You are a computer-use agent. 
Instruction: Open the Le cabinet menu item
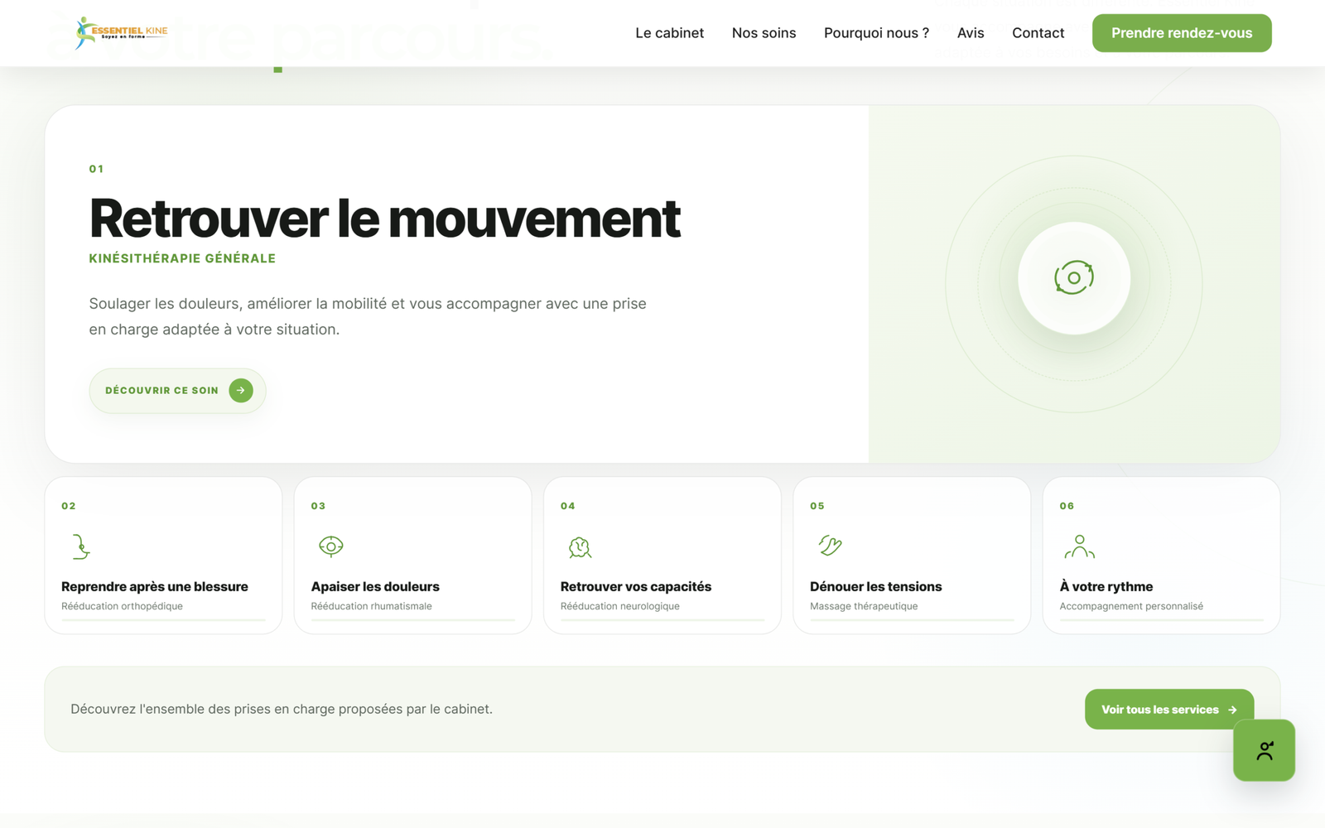coord(669,33)
